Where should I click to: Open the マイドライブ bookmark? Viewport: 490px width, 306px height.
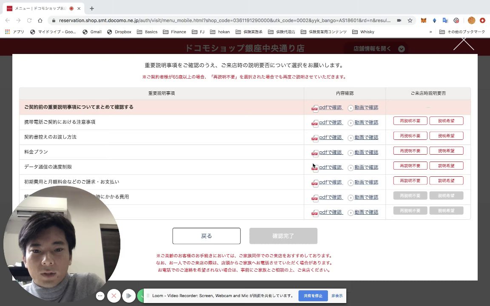53,32
